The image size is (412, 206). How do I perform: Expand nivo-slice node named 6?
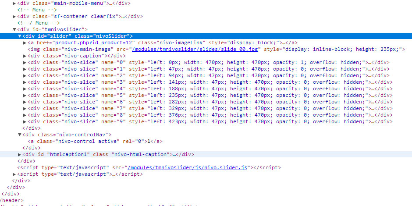coord(25,102)
